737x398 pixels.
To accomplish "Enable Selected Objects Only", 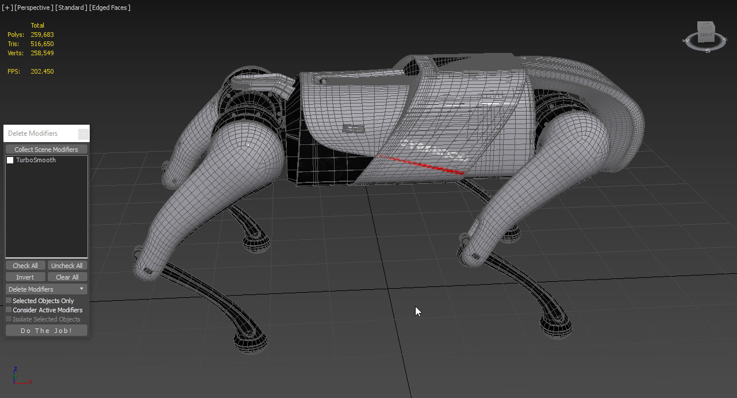I will coord(9,300).
